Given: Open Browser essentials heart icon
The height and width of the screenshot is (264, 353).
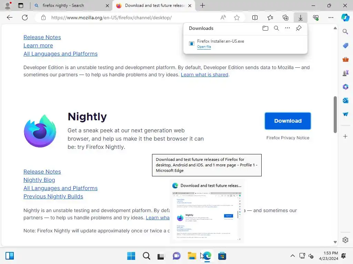Looking at the screenshot, I should 316,18.
